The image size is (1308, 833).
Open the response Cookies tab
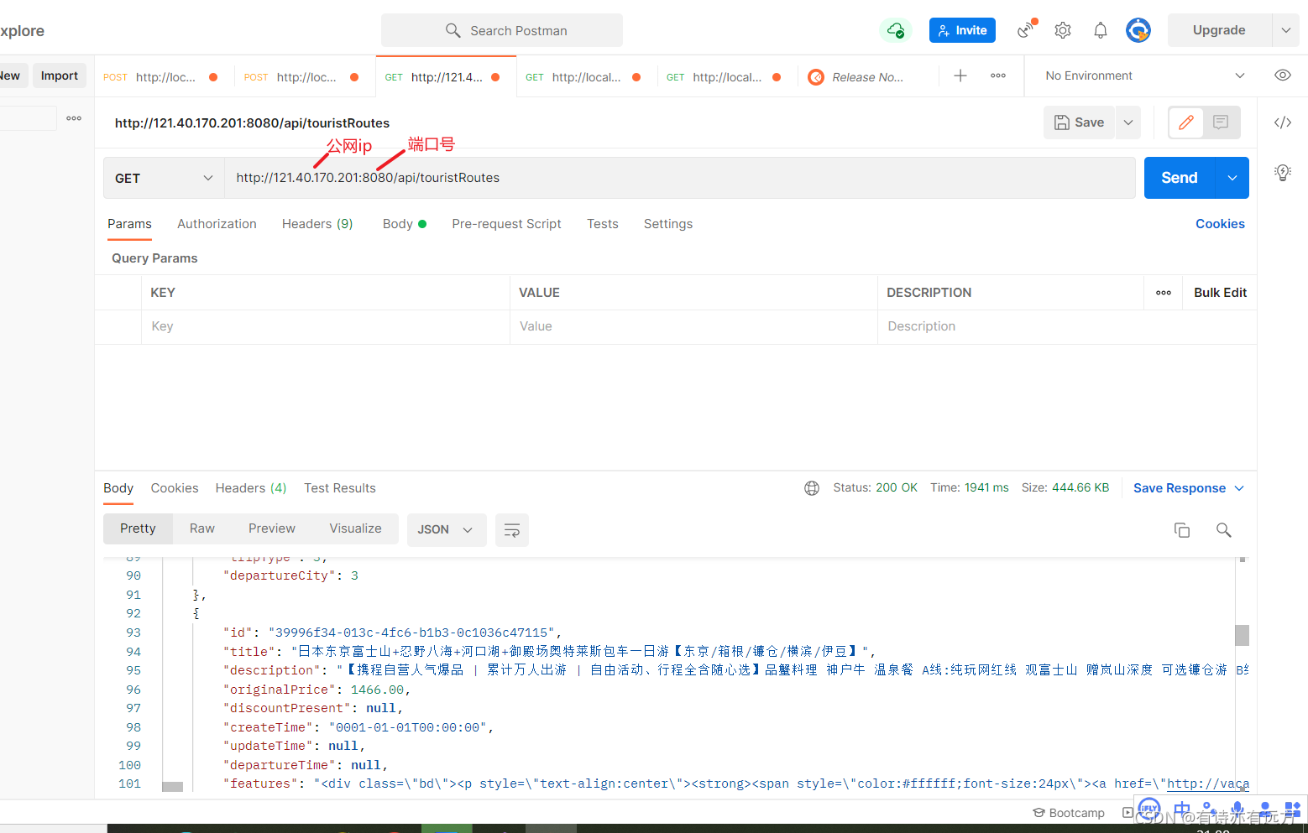(x=175, y=488)
